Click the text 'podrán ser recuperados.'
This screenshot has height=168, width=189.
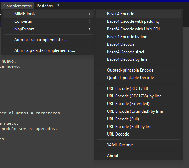(29, 129)
